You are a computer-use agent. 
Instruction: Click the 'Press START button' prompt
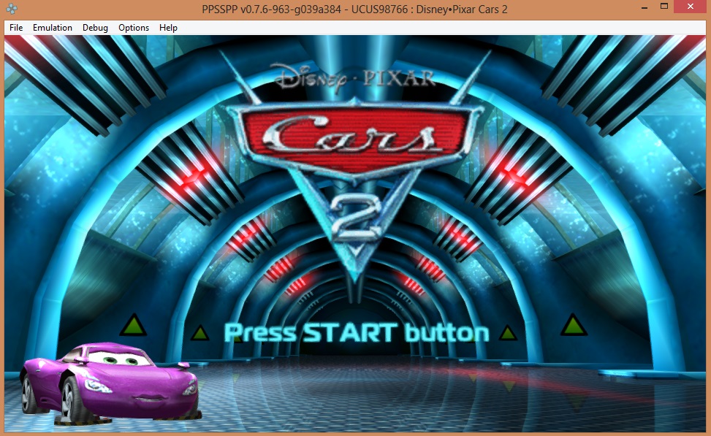356,333
